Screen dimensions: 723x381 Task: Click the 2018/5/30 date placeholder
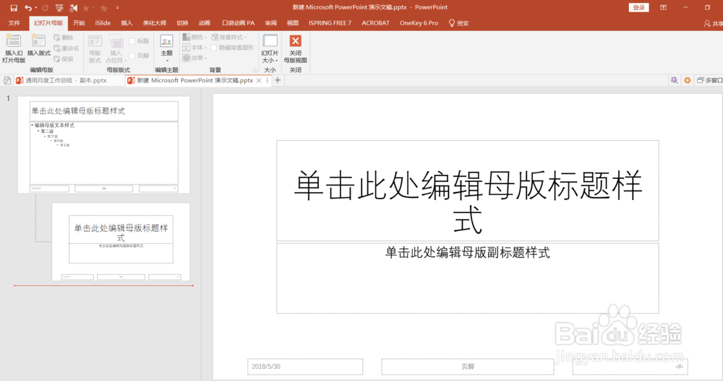click(305, 367)
